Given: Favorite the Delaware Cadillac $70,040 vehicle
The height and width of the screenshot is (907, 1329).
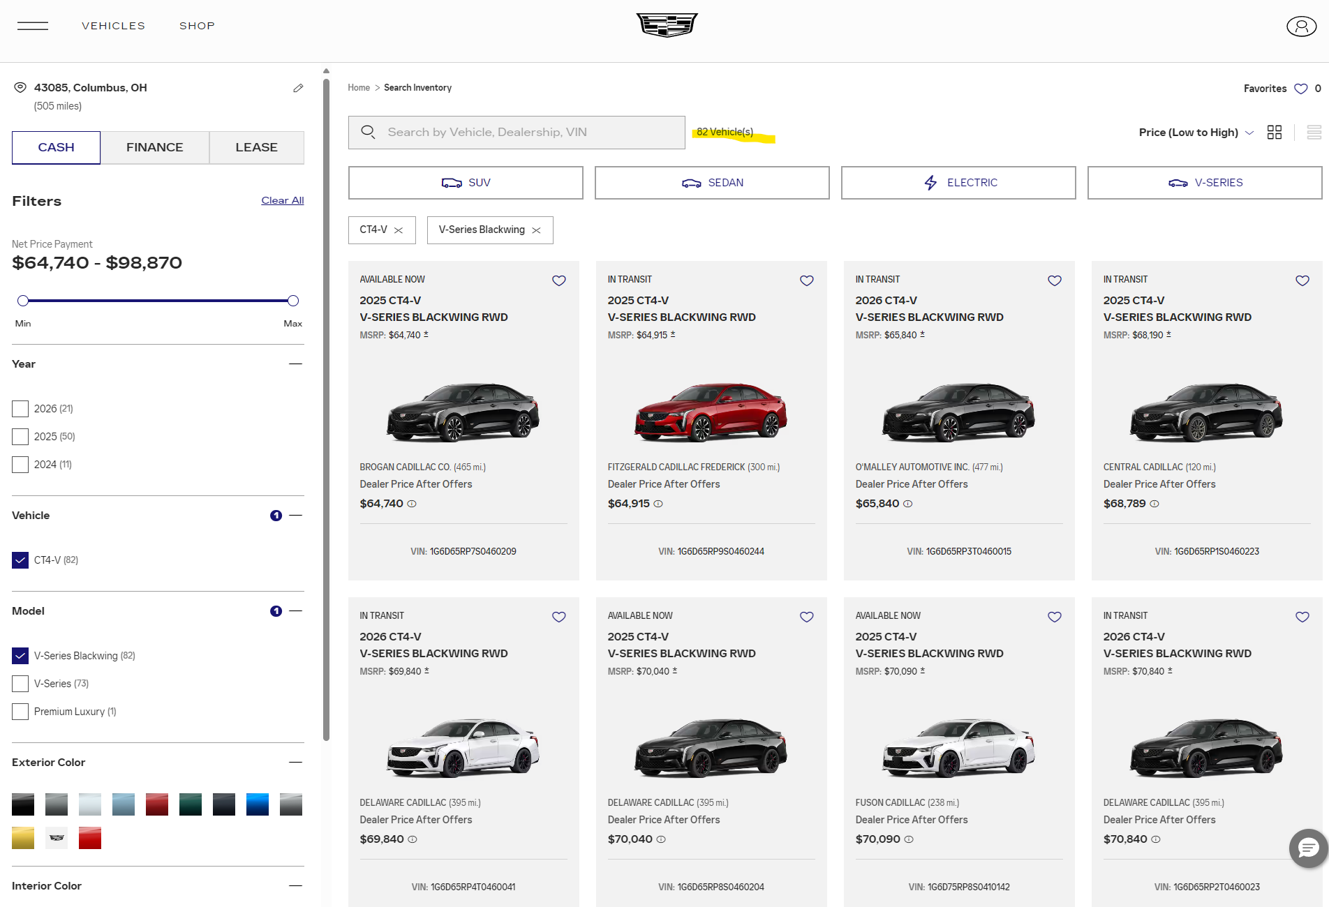Looking at the screenshot, I should (806, 617).
